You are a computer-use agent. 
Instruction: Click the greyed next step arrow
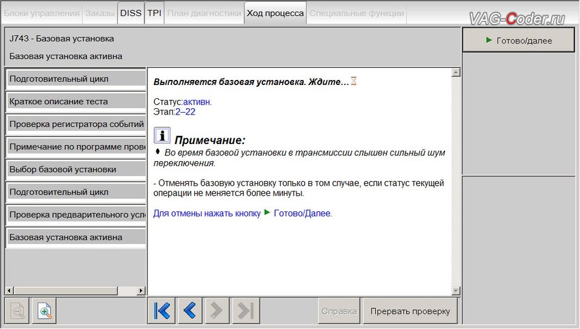pyautogui.click(x=217, y=311)
